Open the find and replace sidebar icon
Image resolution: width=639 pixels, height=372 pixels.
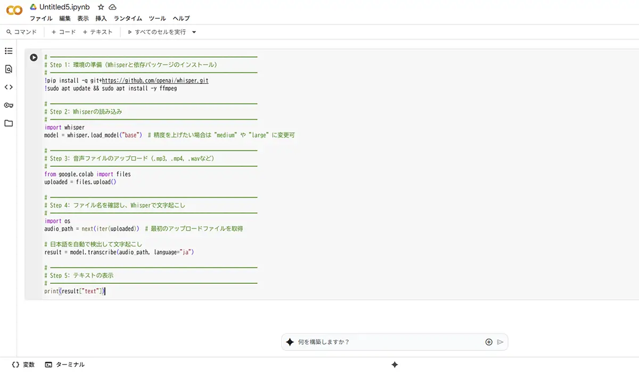9,69
